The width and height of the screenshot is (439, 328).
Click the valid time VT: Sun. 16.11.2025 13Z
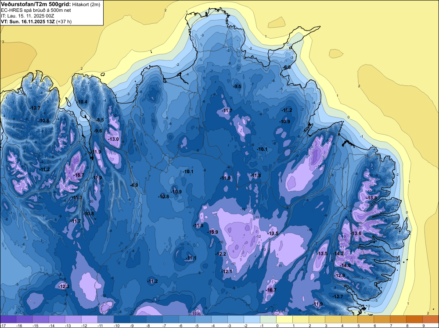(28, 21)
